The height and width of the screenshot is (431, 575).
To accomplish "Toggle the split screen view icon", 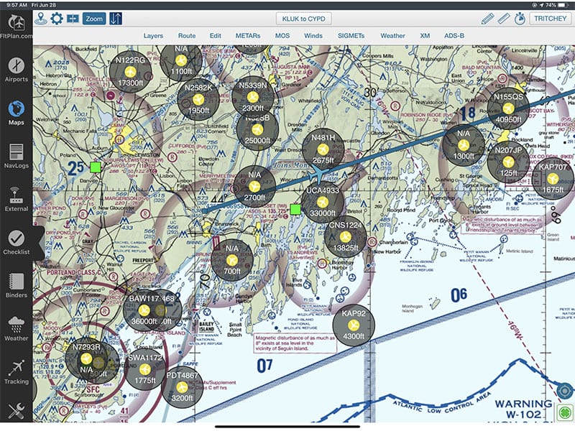I will 73,19.
